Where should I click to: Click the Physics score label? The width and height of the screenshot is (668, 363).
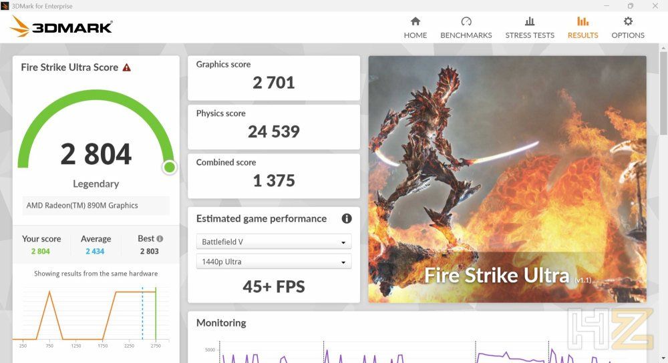coord(220,113)
